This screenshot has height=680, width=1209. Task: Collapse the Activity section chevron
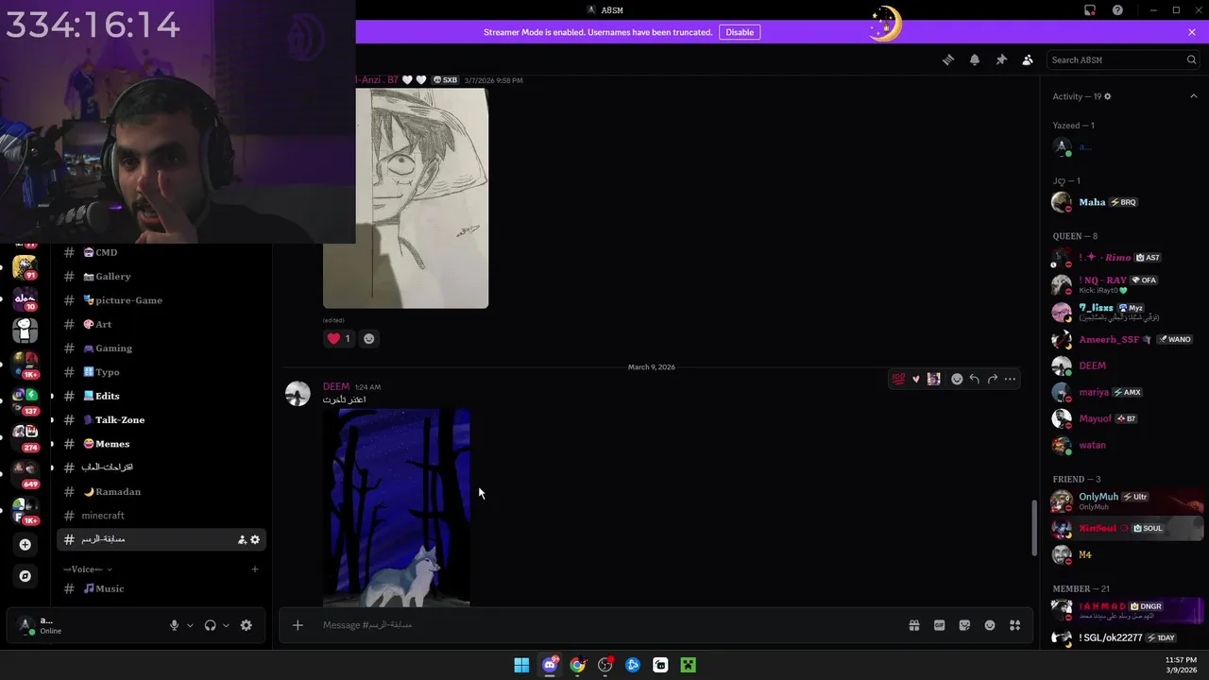pos(1193,96)
